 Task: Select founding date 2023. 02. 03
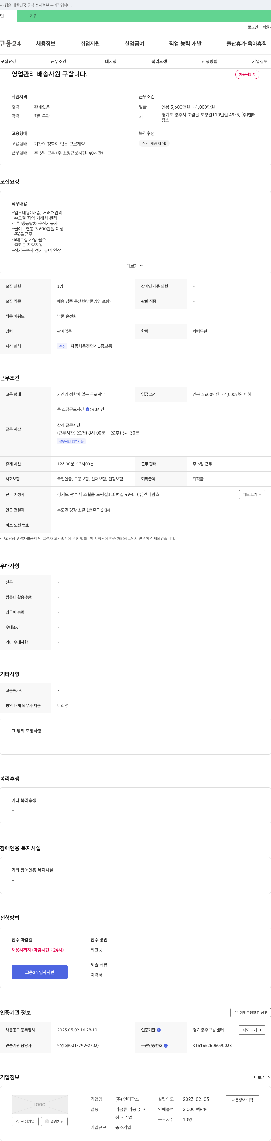coord(196,1099)
